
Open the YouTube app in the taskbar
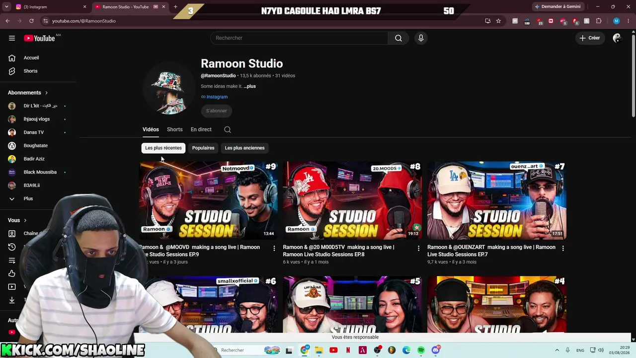point(333,350)
